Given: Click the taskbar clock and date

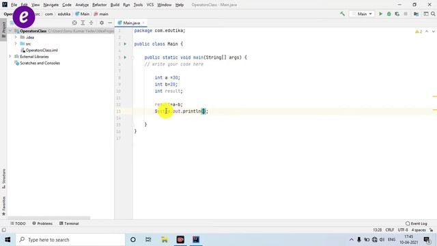Looking at the screenshot, I should click(408, 240).
